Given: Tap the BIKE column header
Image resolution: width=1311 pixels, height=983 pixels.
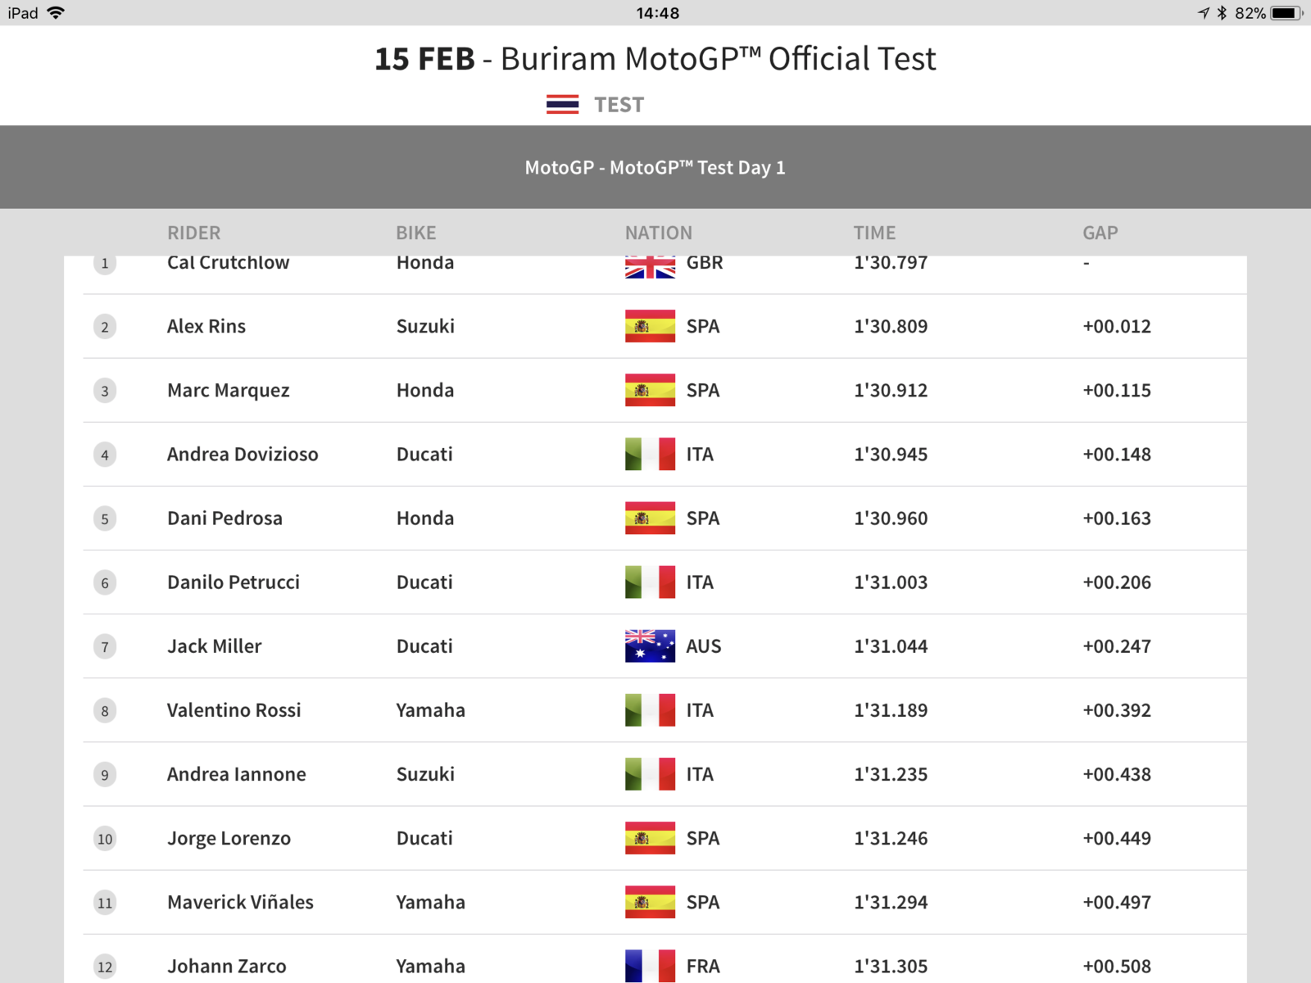Looking at the screenshot, I should 416,233.
